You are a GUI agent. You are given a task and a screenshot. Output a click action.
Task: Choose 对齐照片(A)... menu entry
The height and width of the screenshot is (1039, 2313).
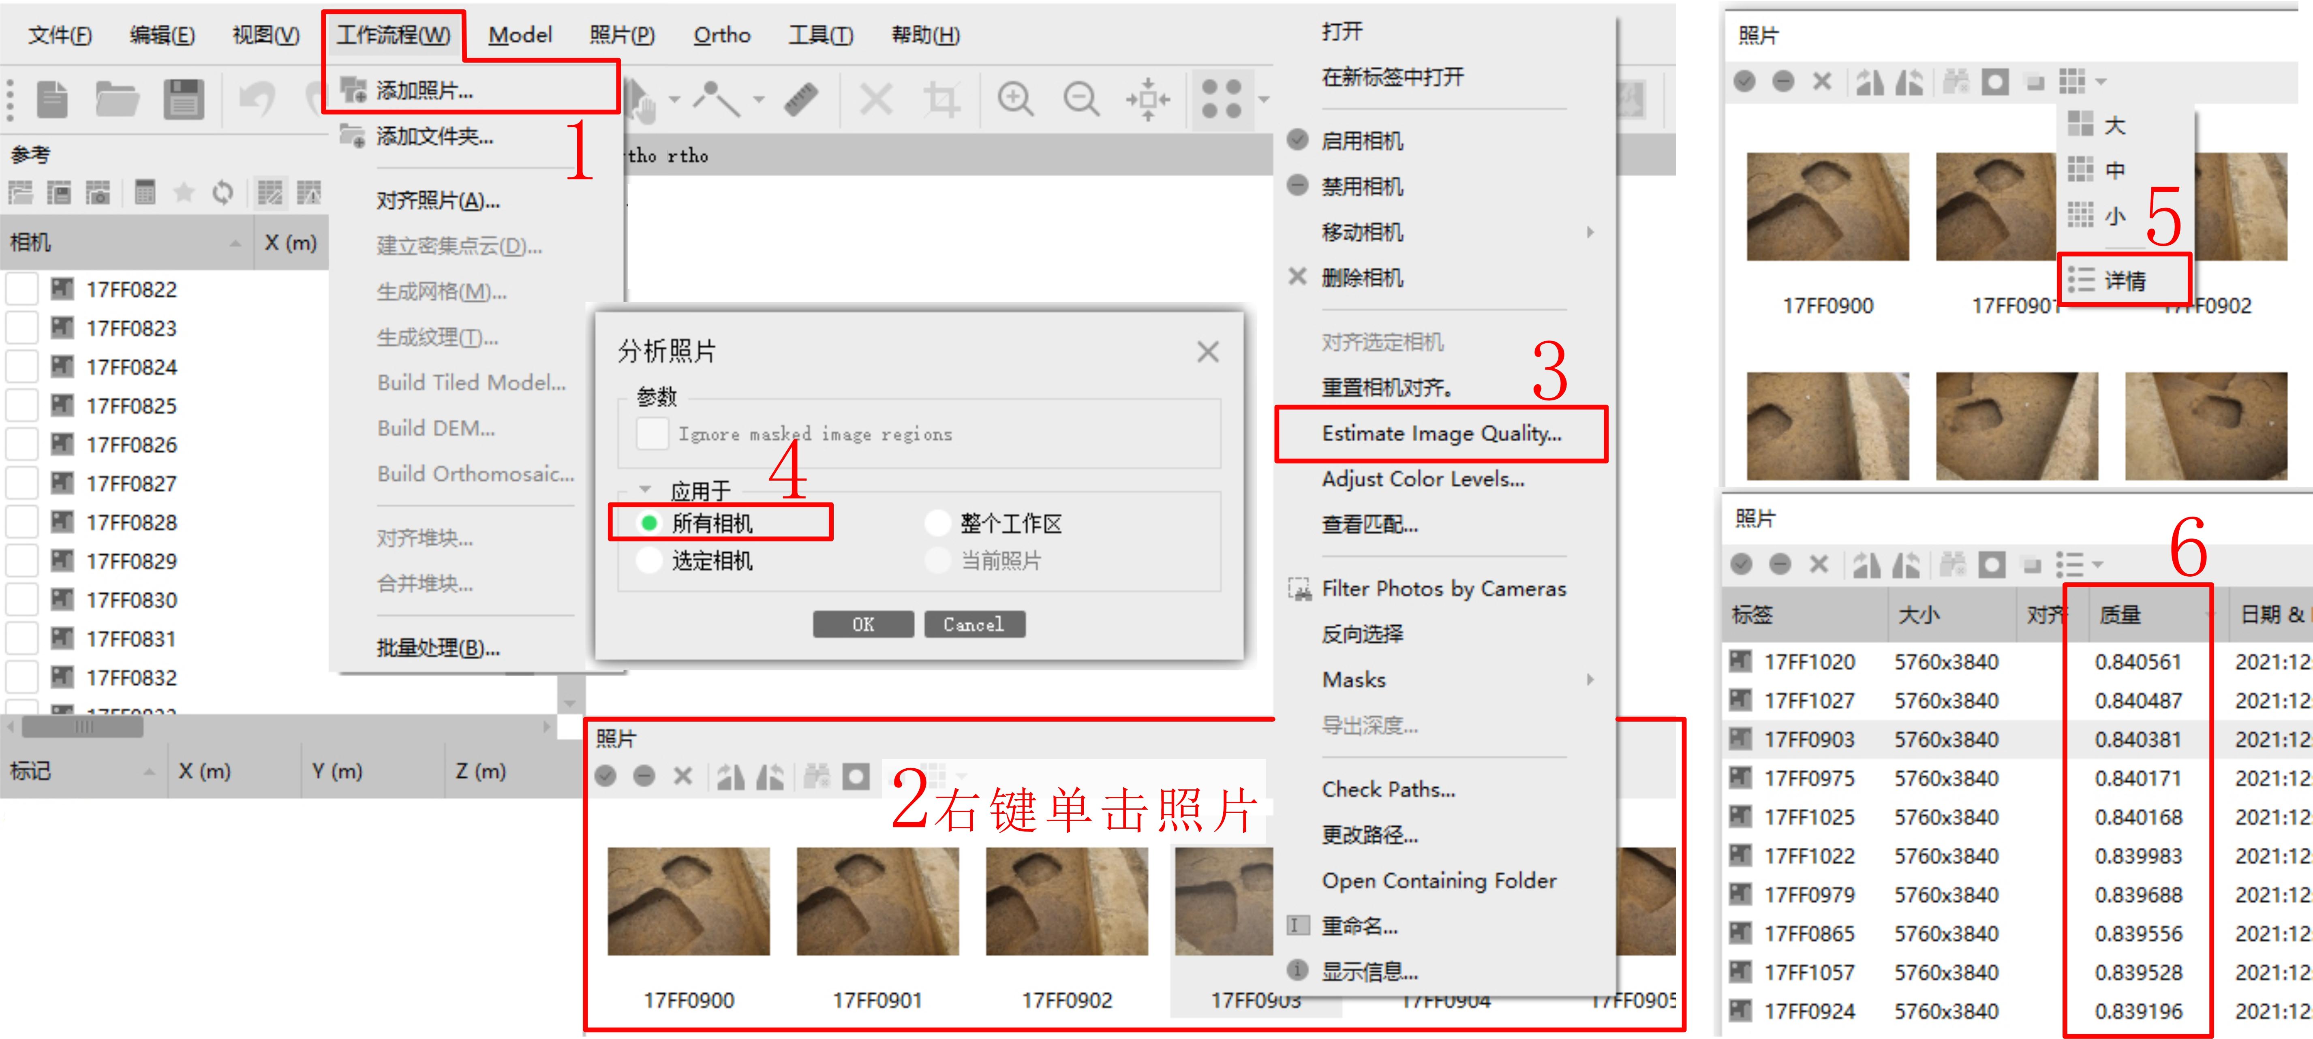coord(438,200)
